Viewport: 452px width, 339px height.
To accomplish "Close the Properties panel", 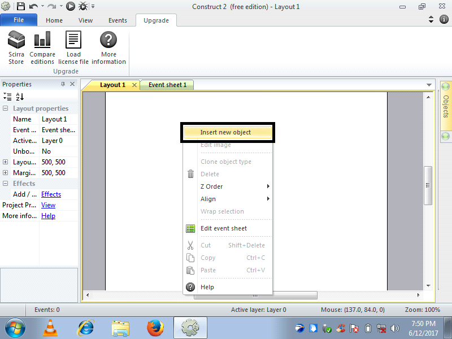I will point(72,84).
